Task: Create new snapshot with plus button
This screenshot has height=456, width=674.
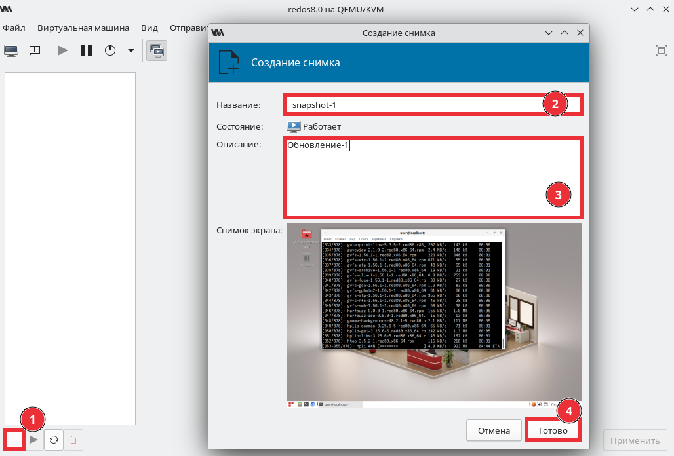Action: [x=14, y=440]
